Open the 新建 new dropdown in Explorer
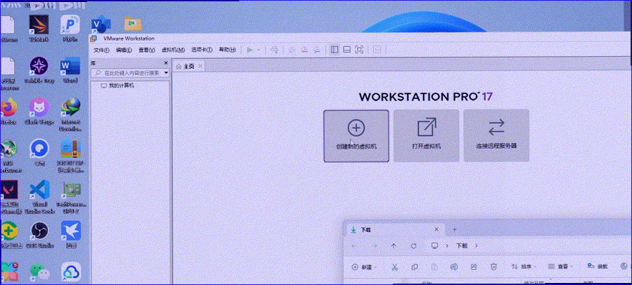 pos(364,267)
